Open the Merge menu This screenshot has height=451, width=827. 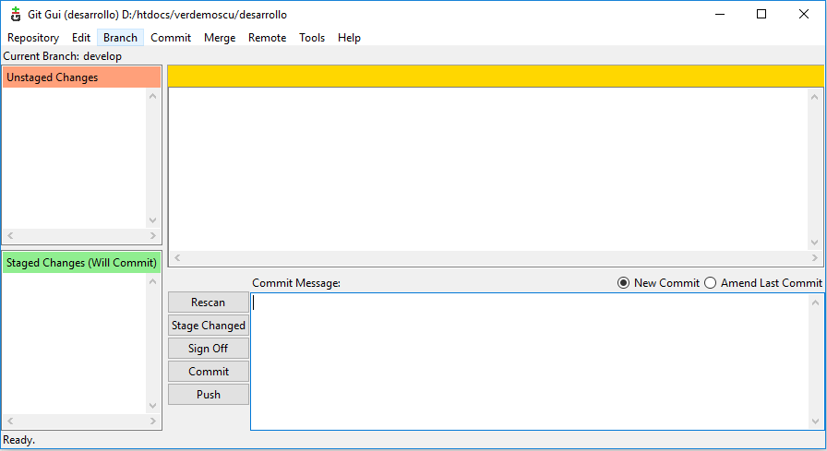pos(220,38)
